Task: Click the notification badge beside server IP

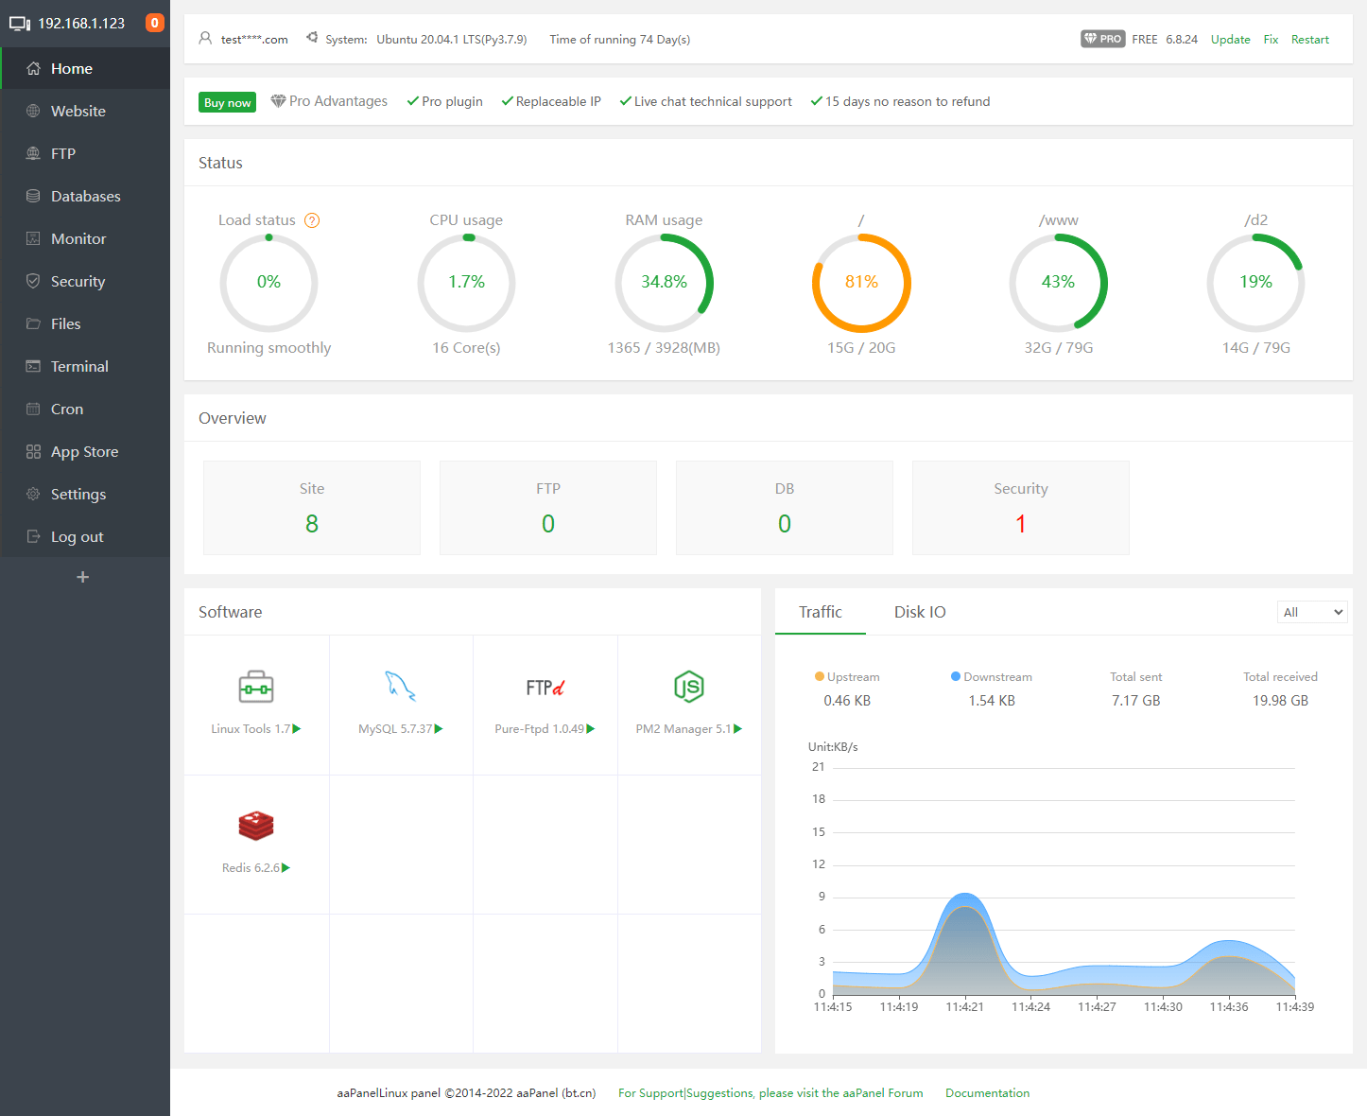Action: click(154, 22)
